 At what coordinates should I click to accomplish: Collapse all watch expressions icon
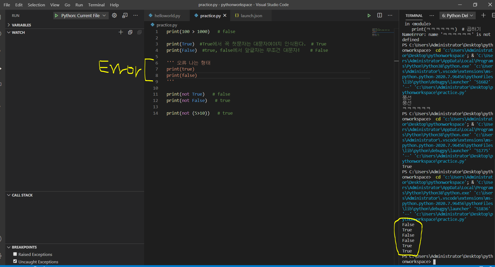click(x=130, y=32)
